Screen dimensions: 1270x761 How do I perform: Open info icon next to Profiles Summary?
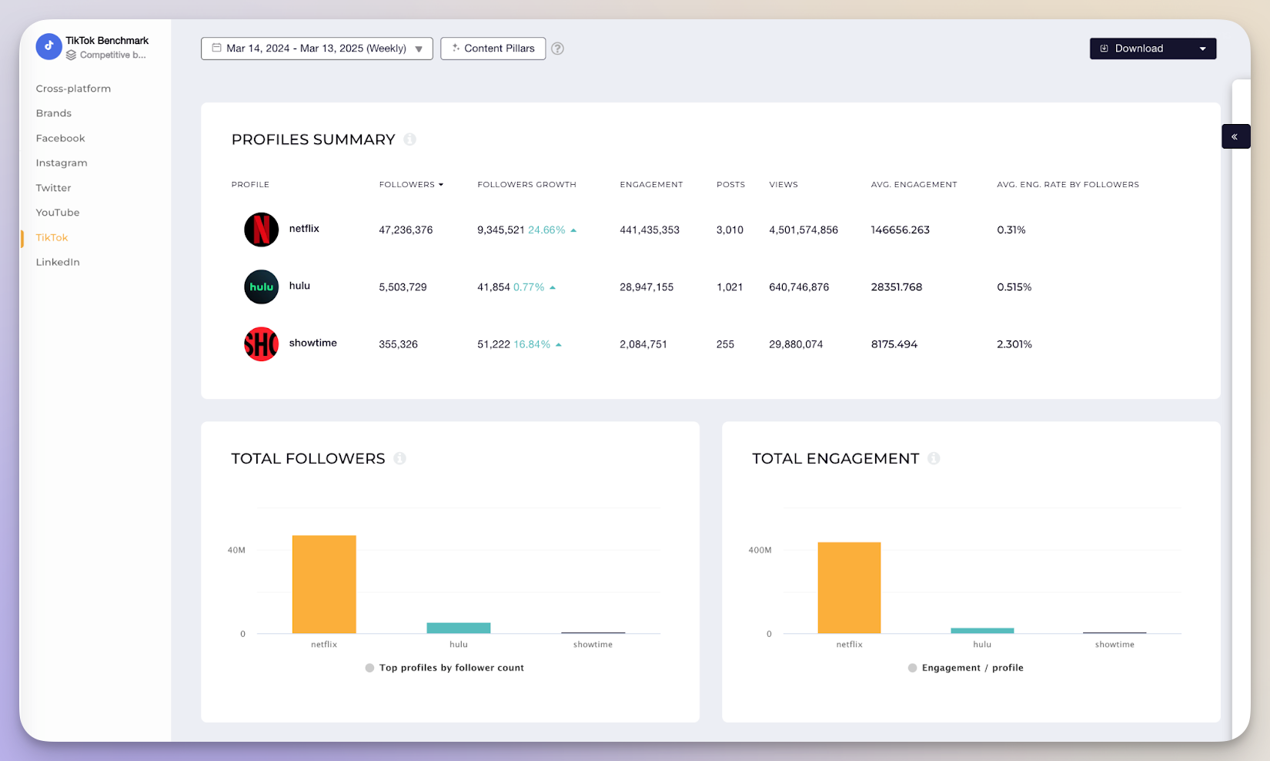coord(410,139)
